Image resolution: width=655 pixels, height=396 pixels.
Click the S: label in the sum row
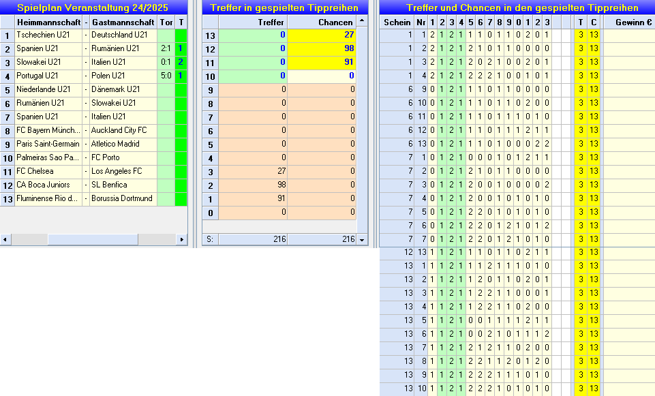tap(210, 239)
